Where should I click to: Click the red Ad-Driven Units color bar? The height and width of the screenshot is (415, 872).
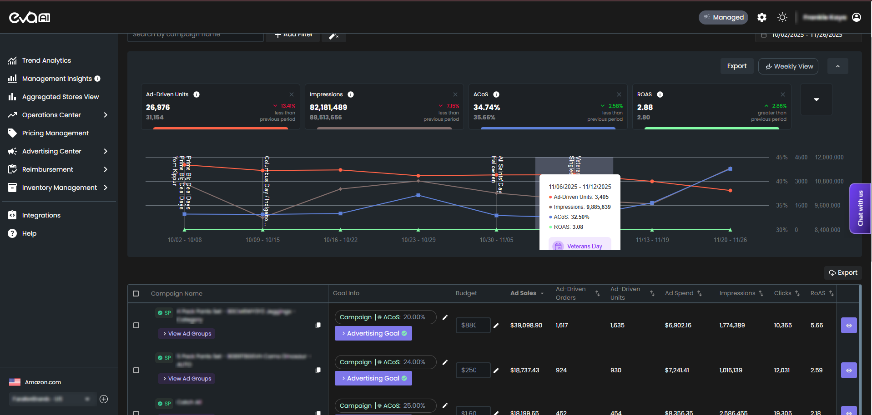tap(220, 128)
